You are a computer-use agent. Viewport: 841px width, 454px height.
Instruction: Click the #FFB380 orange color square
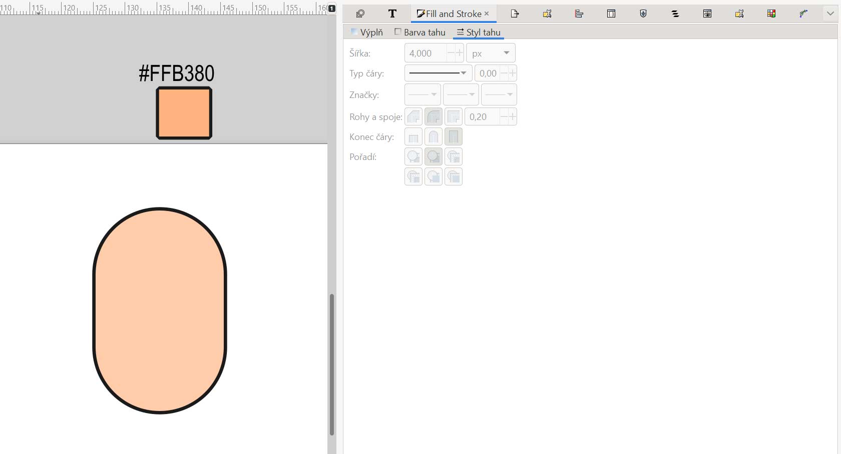coord(184,113)
